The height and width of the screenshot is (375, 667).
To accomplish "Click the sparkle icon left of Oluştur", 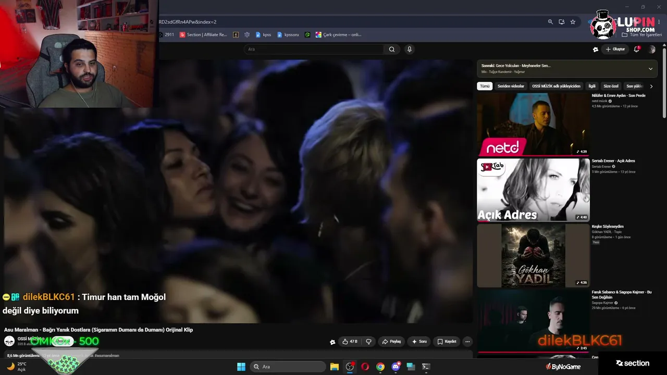I will (596, 49).
